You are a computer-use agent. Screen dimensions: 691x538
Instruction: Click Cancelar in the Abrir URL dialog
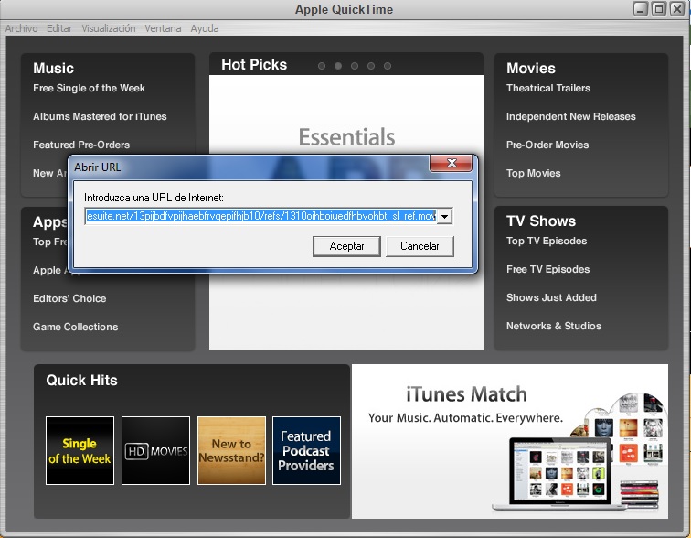[x=420, y=246]
